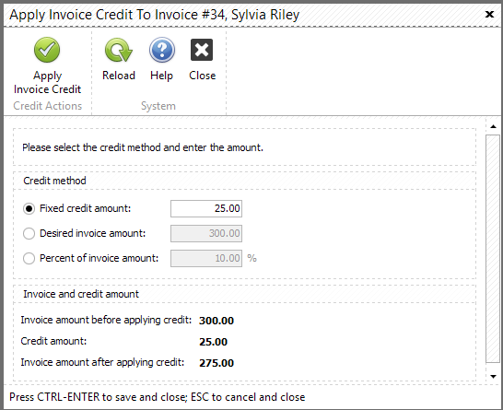This screenshot has height=410, width=503.
Task: Click the Help label in the System group
Action: pos(162,76)
